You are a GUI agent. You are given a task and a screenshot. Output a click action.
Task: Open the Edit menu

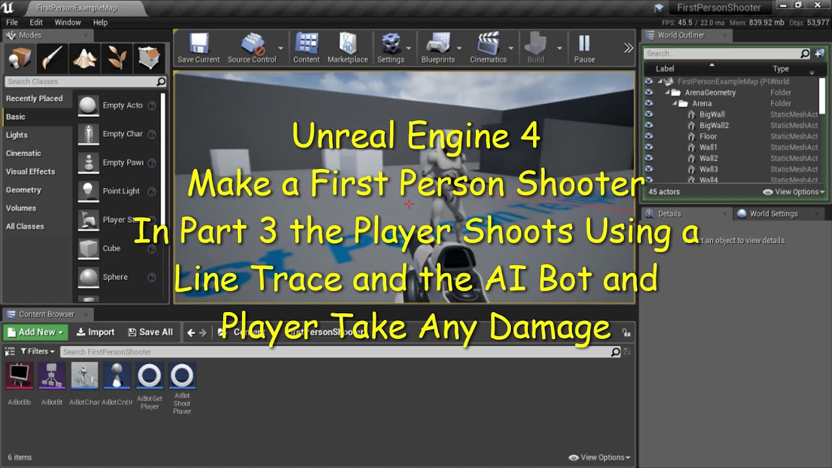click(x=36, y=22)
